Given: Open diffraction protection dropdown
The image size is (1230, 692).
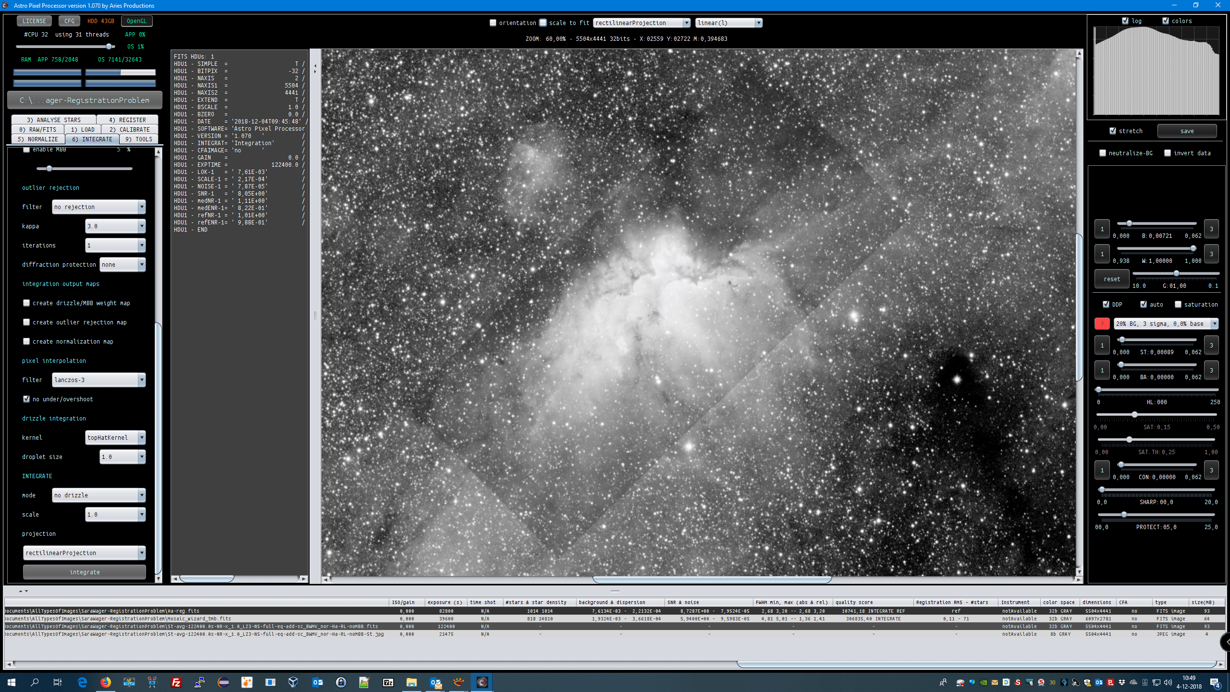Looking at the screenshot, I should point(123,264).
